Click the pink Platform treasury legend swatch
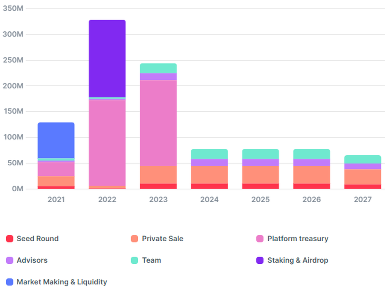 tap(260, 239)
